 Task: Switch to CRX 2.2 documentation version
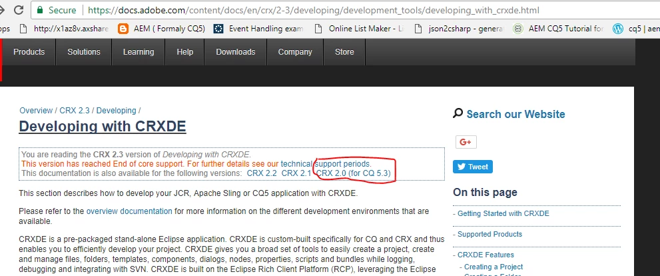pos(262,173)
